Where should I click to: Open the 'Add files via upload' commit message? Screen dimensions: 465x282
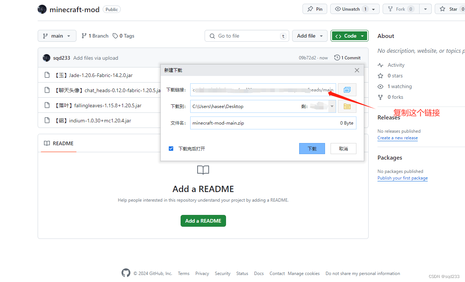pos(96,58)
